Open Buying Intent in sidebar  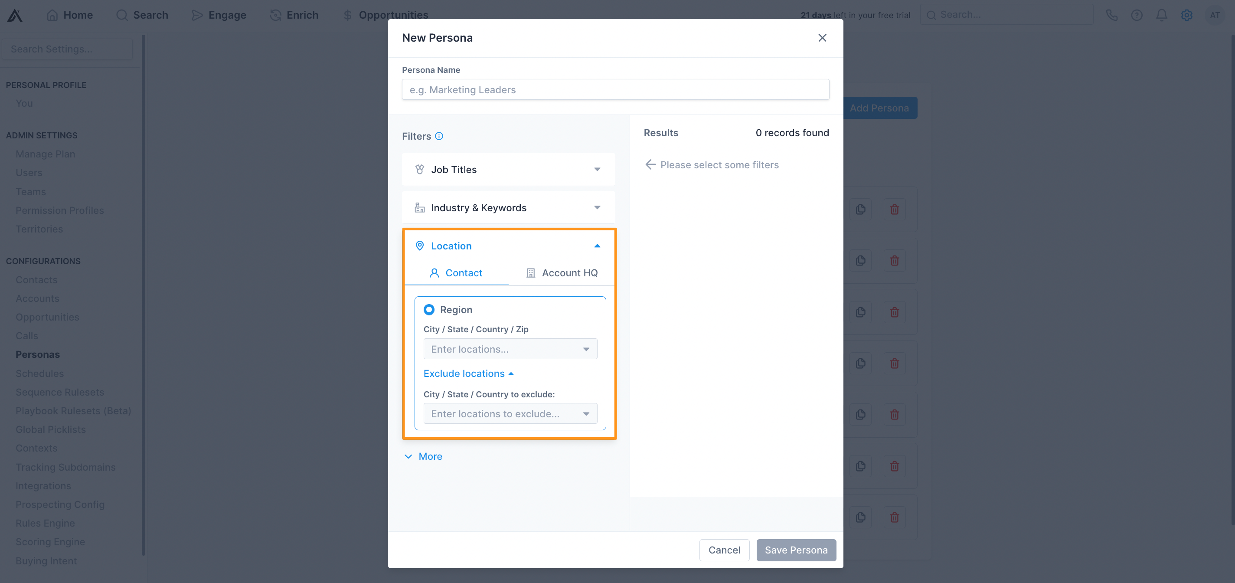click(46, 561)
